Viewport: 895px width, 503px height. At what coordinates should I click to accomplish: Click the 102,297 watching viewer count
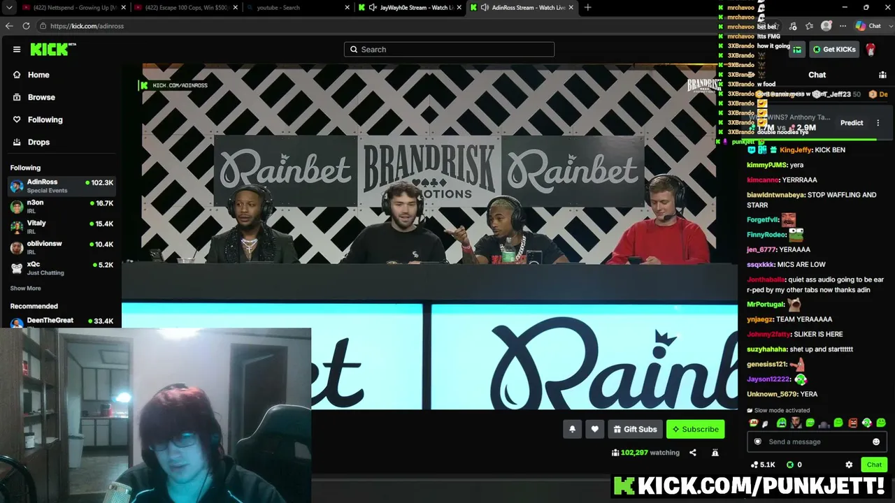pyautogui.click(x=645, y=453)
